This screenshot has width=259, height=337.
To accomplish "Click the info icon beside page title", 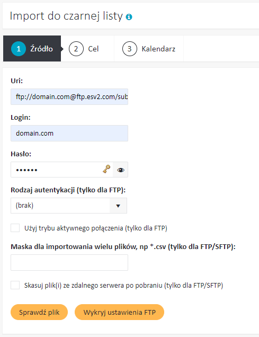I will pos(129,17).
